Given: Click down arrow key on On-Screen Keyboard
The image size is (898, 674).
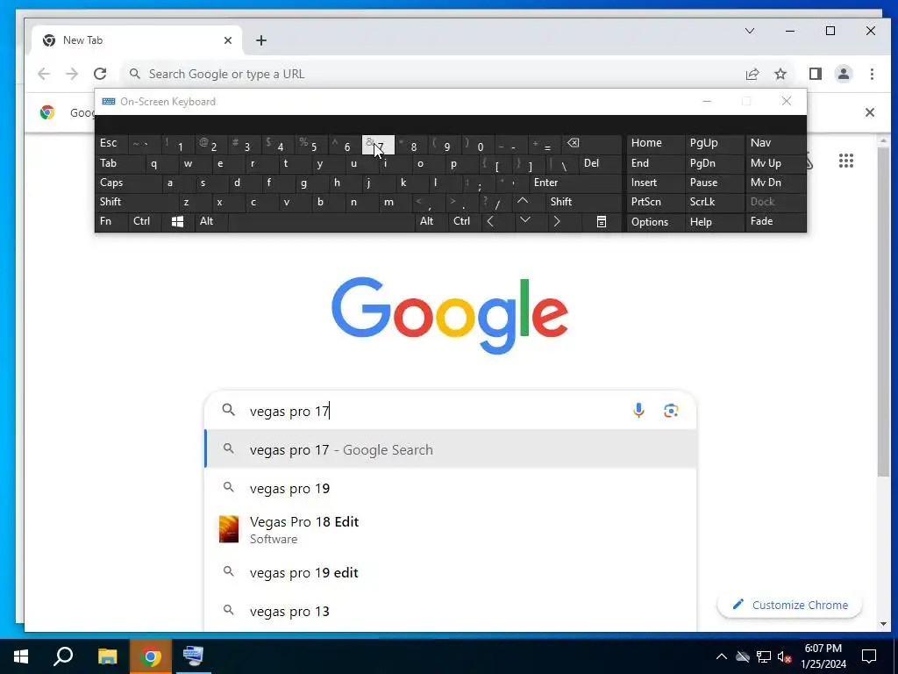Looking at the screenshot, I should (x=524, y=220).
